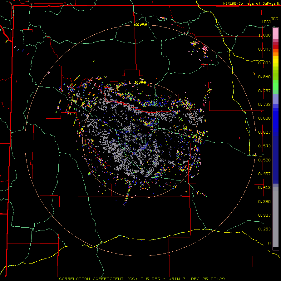The height and width of the screenshot is (281, 281).
Task: Click the 0.680 legend value
Action: click(x=264, y=118)
